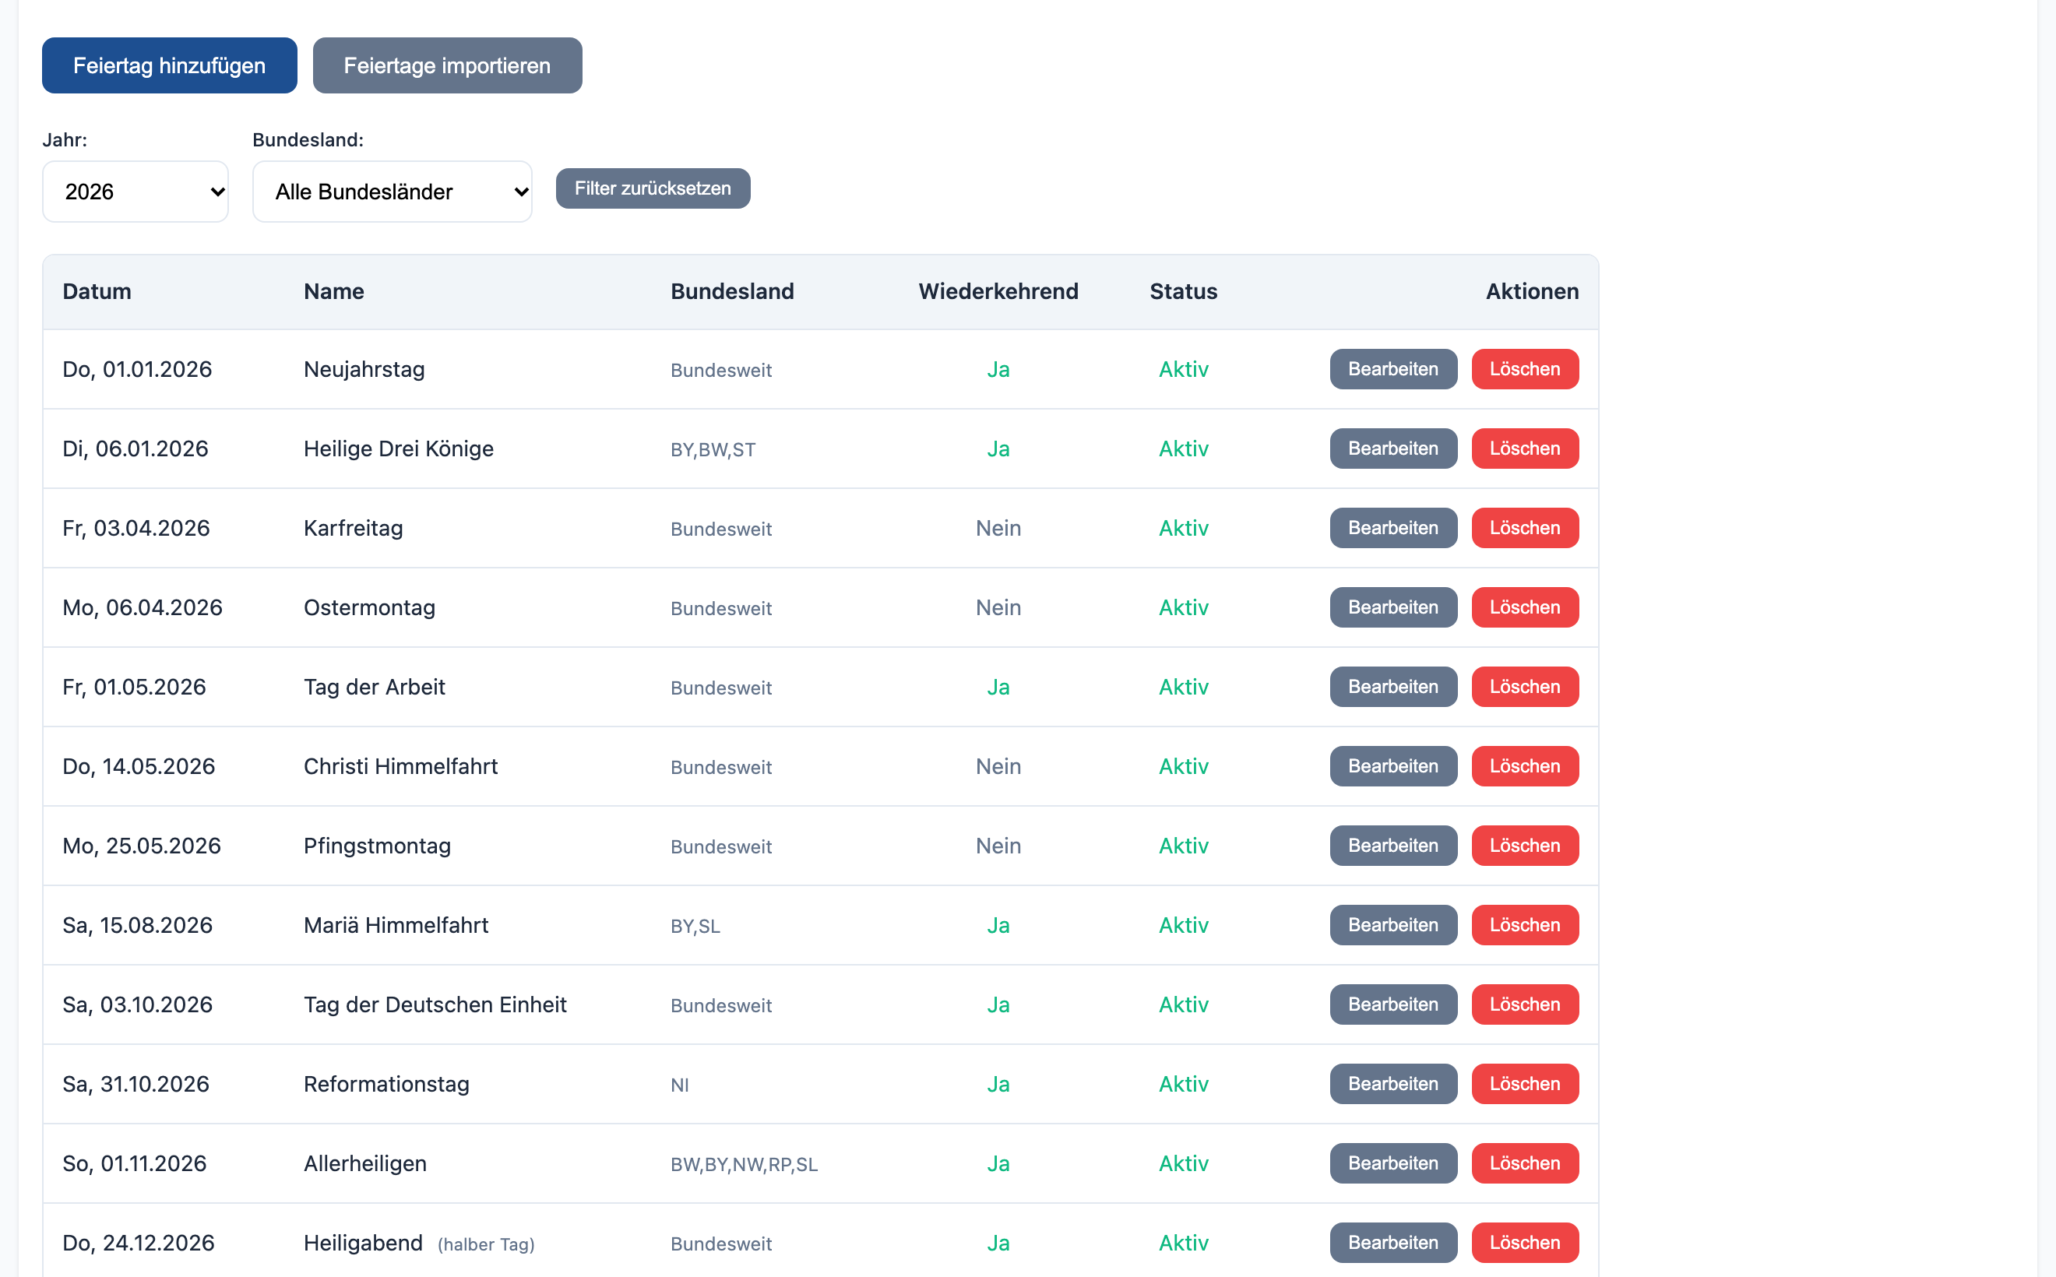
Task: Reset filters with Filter zurücksetzen
Action: pos(653,188)
